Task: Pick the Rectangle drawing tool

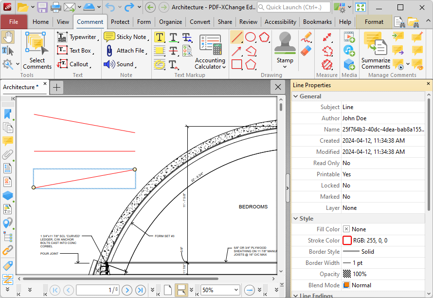Action: 237,64
